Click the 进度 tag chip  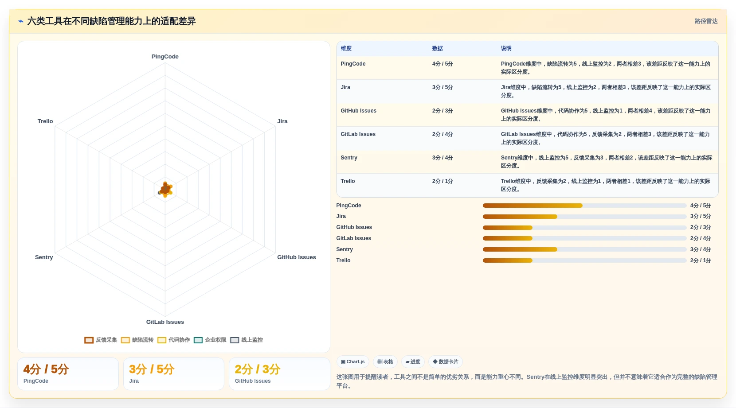coord(413,362)
